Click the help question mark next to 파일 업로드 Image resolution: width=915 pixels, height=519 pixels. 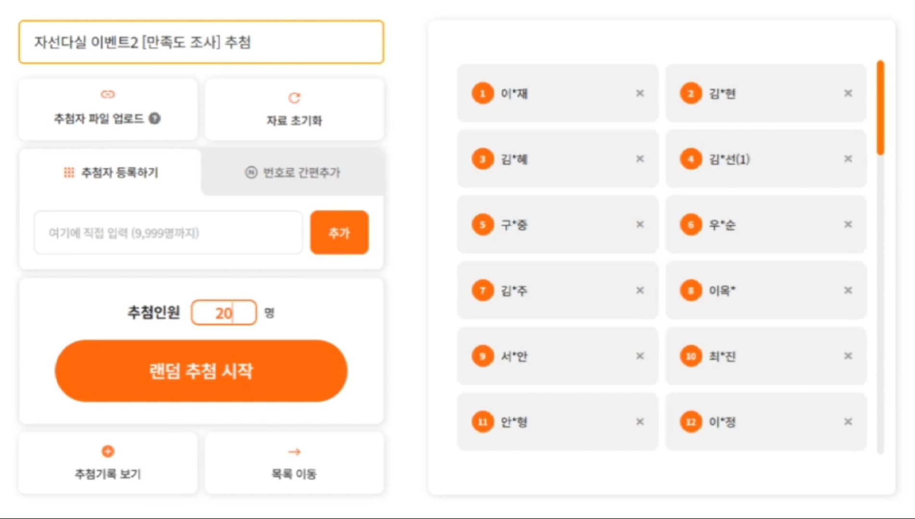[154, 118]
